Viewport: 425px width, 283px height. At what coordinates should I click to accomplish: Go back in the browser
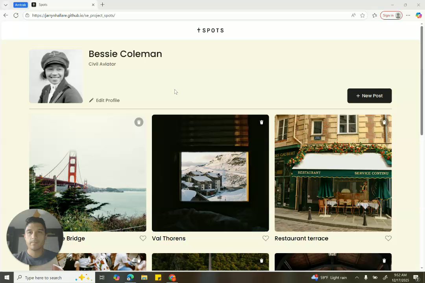point(6,15)
